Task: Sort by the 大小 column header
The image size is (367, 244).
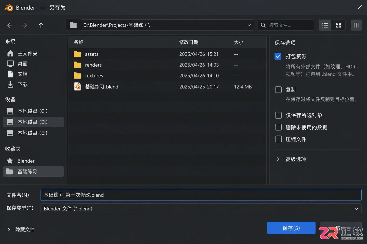Action: [x=248, y=42]
